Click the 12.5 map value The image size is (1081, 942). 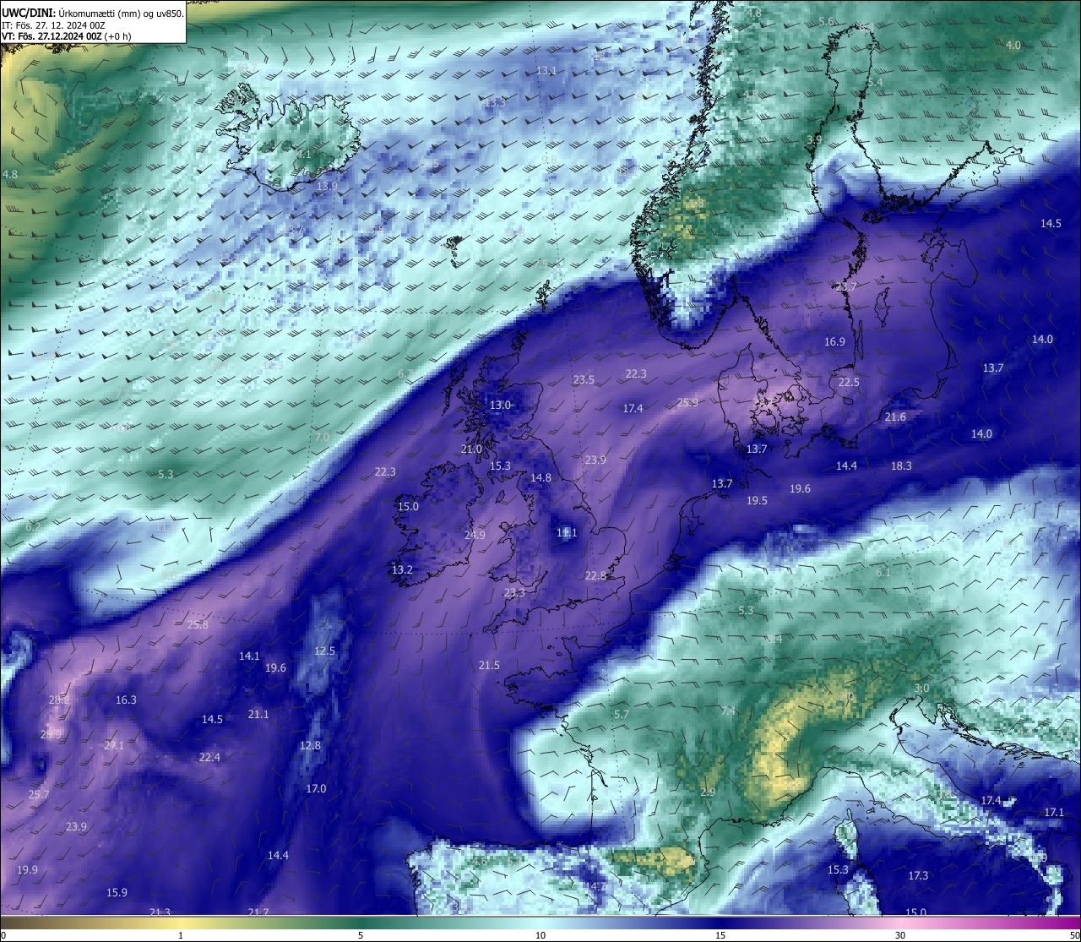pos(324,651)
